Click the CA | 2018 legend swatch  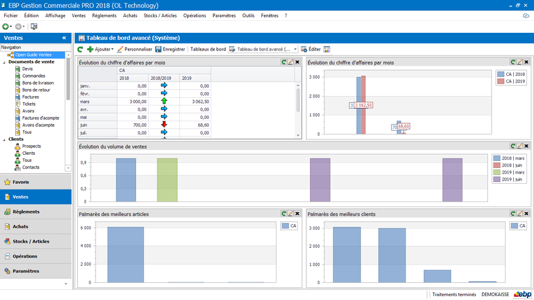click(500, 74)
